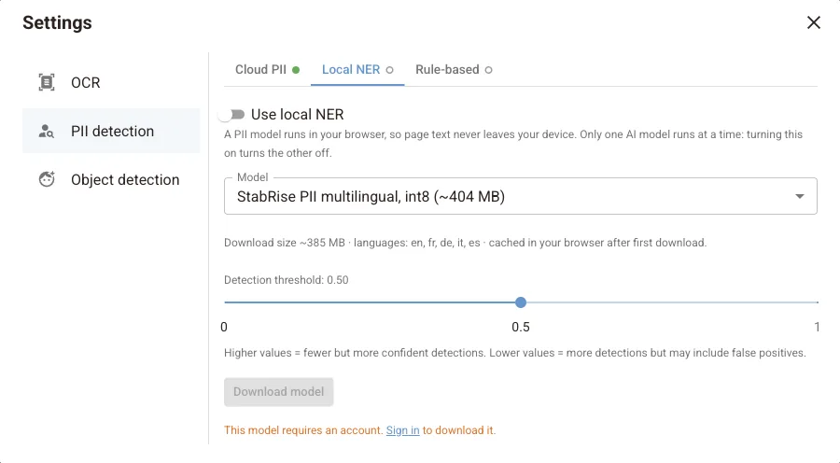The height and width of the screenshot is (463, 840).
Task: Click the slider mark labeled 1
Action: (817, 327)
